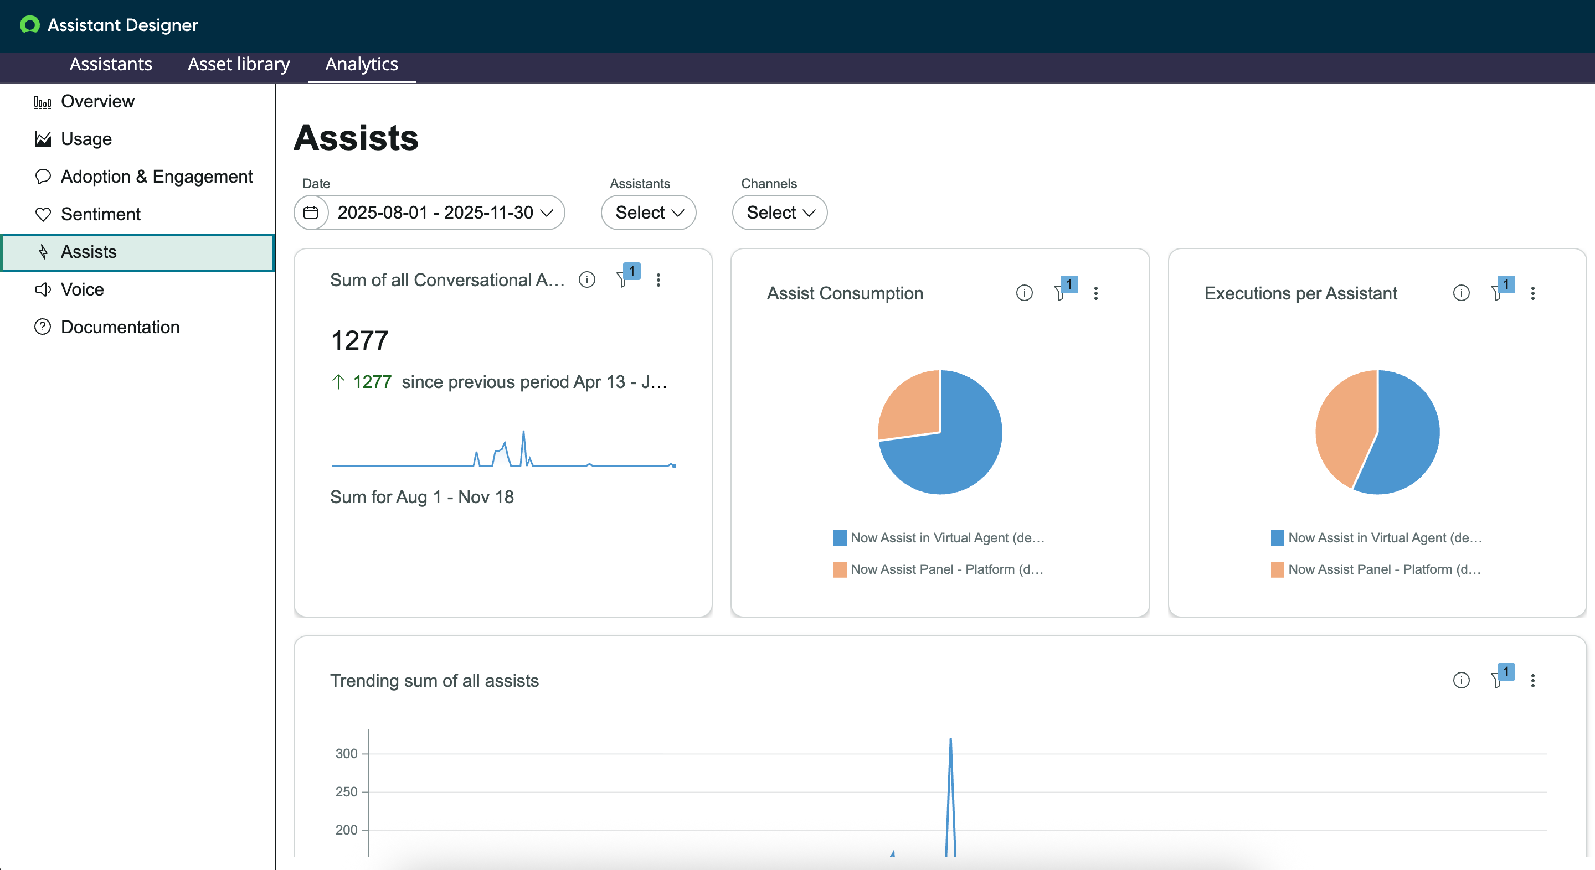1595x870 pixels.
Task: Click info icon on Executions per Assistant card
Action: (x=1462, y=293)
